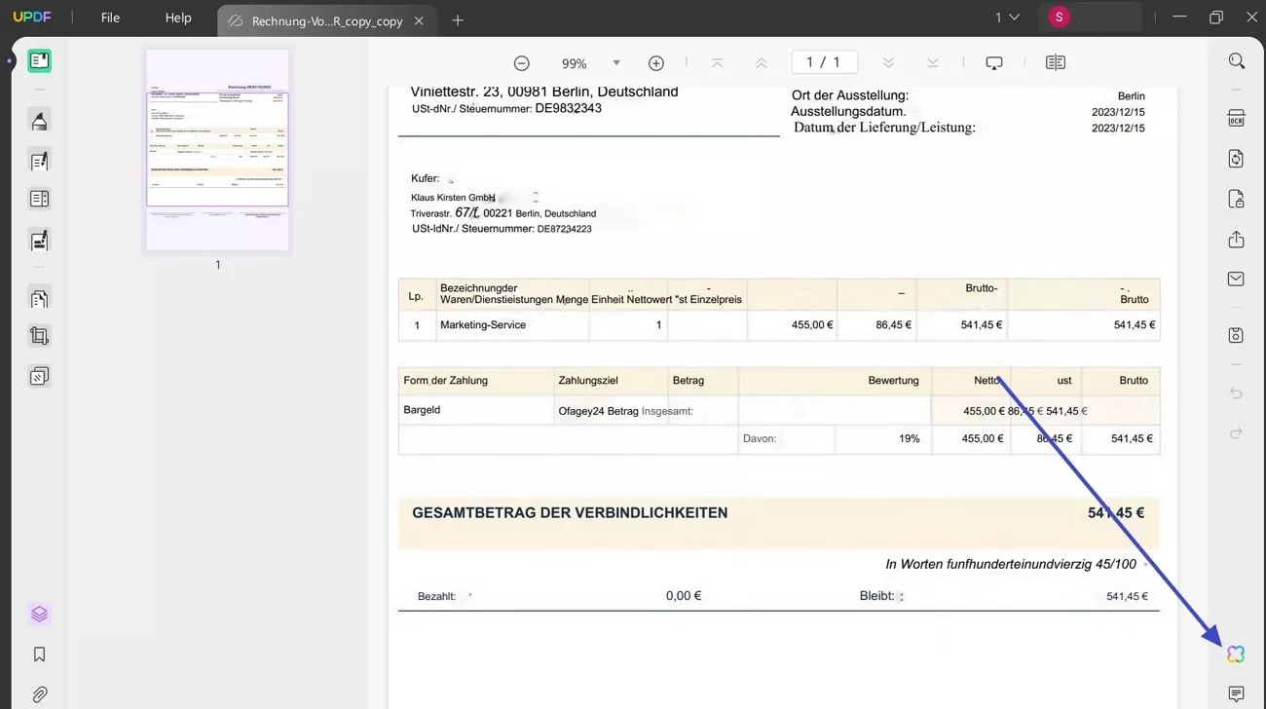Select the Crop Pages tool

pyautogui.click(x=39, y=335)
